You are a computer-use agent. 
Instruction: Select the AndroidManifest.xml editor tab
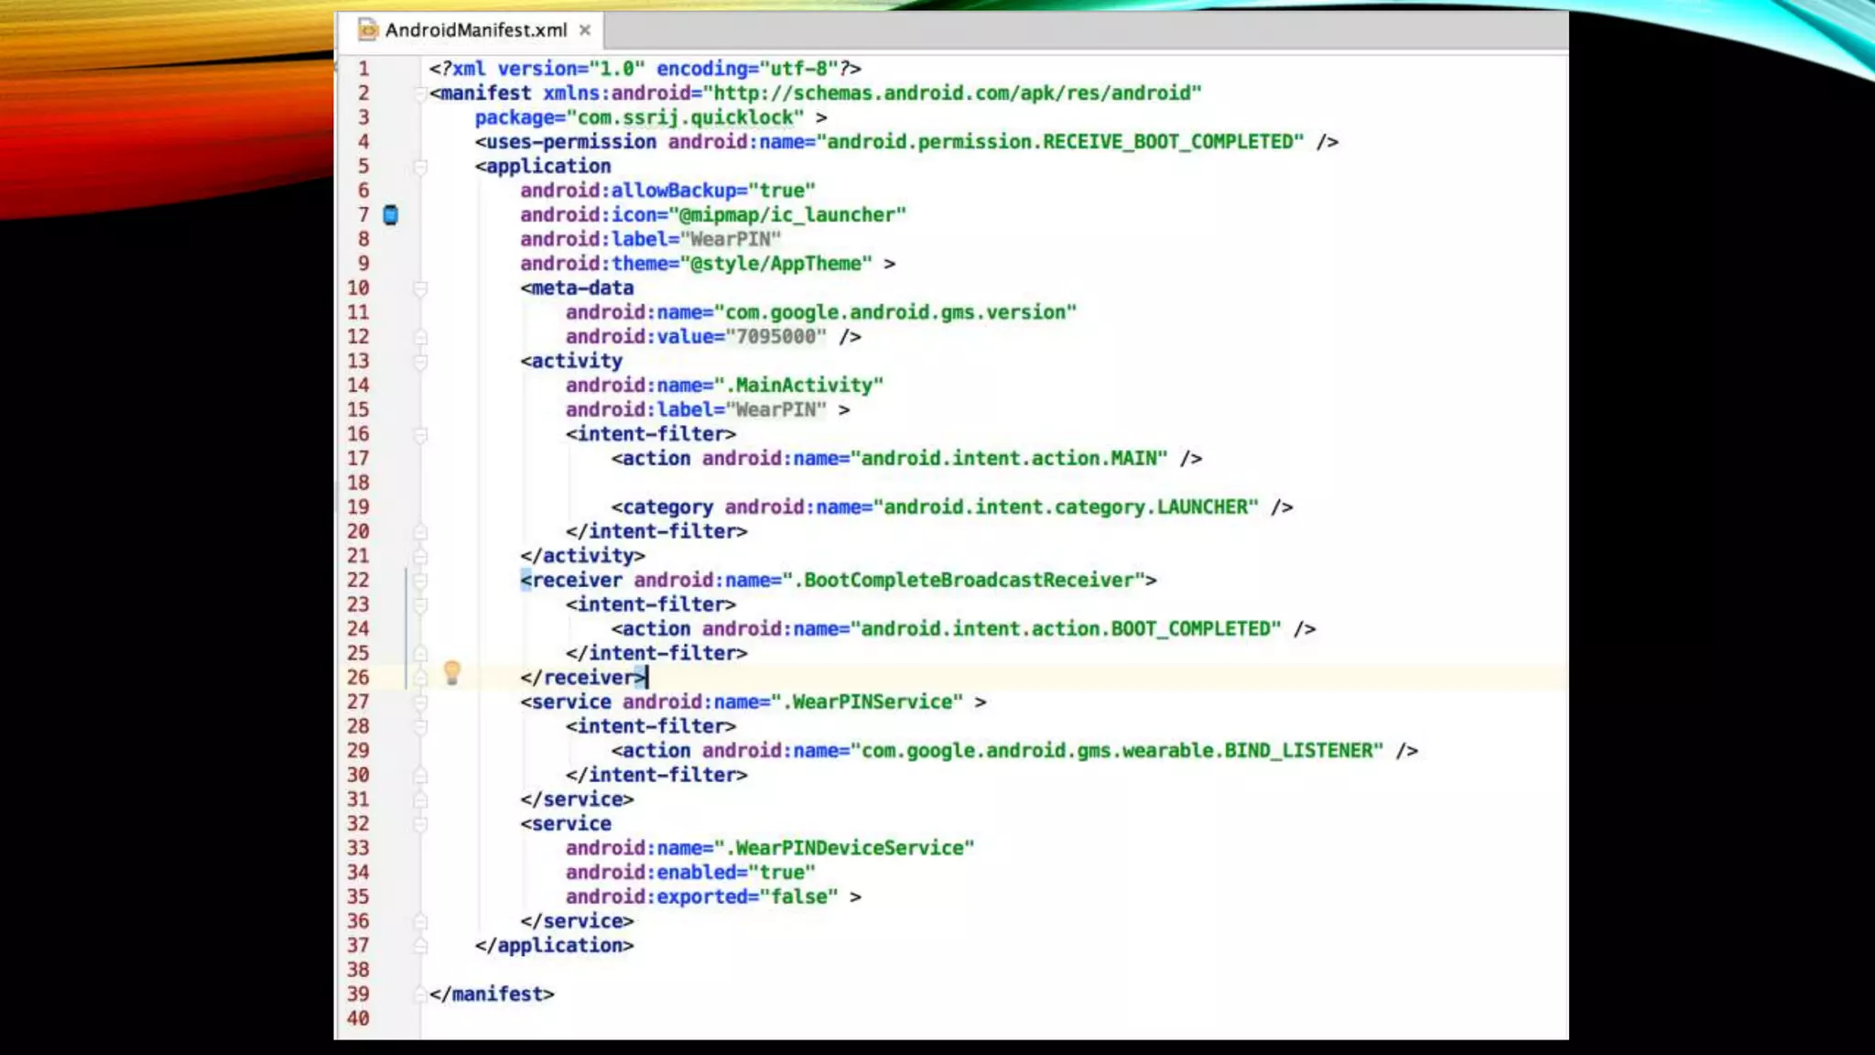coord(475,30)
